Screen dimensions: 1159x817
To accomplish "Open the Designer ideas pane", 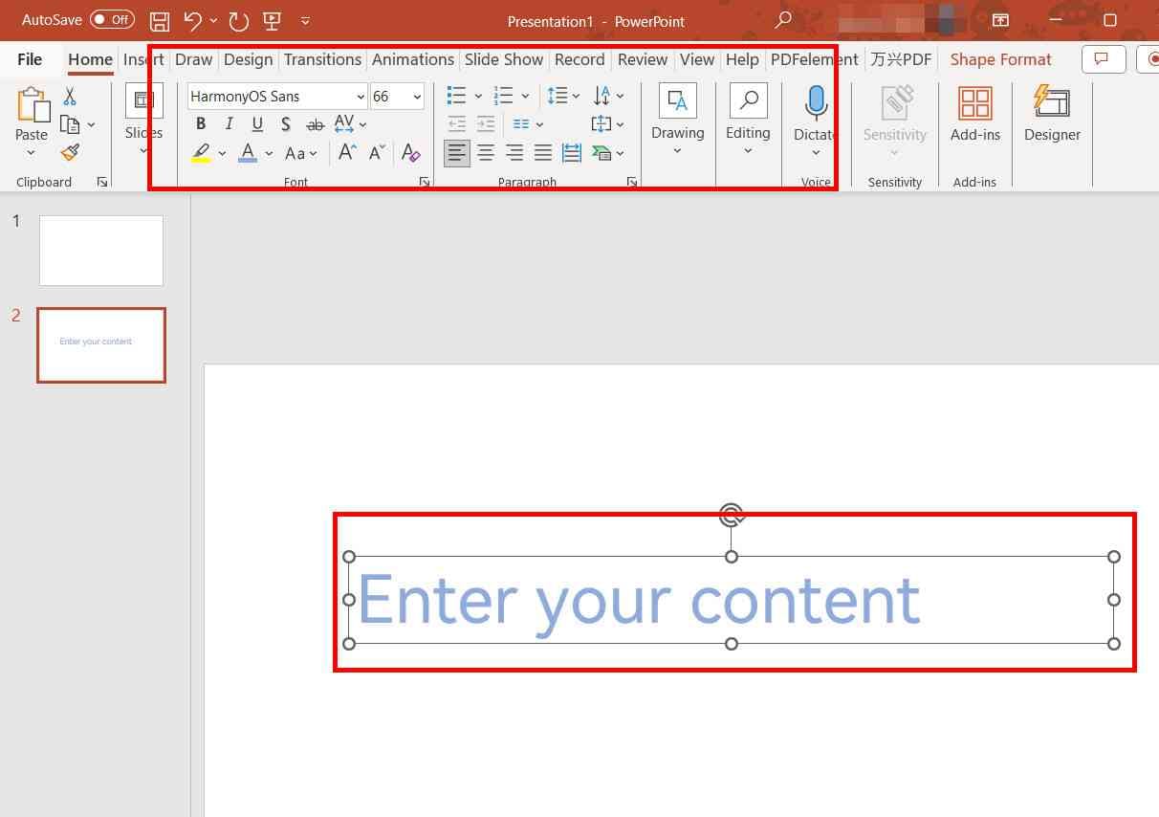I will 1052,103.
